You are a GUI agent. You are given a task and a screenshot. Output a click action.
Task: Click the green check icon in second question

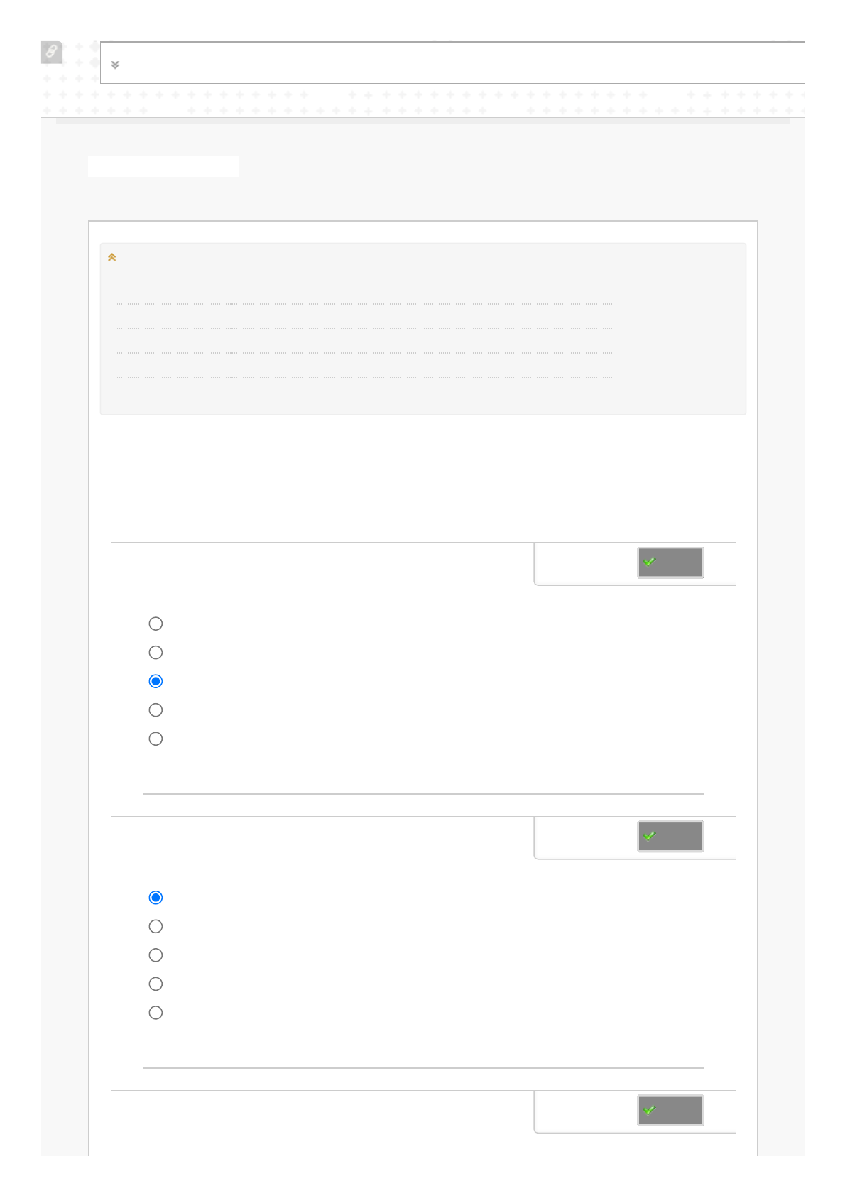[x=649, y=836]
